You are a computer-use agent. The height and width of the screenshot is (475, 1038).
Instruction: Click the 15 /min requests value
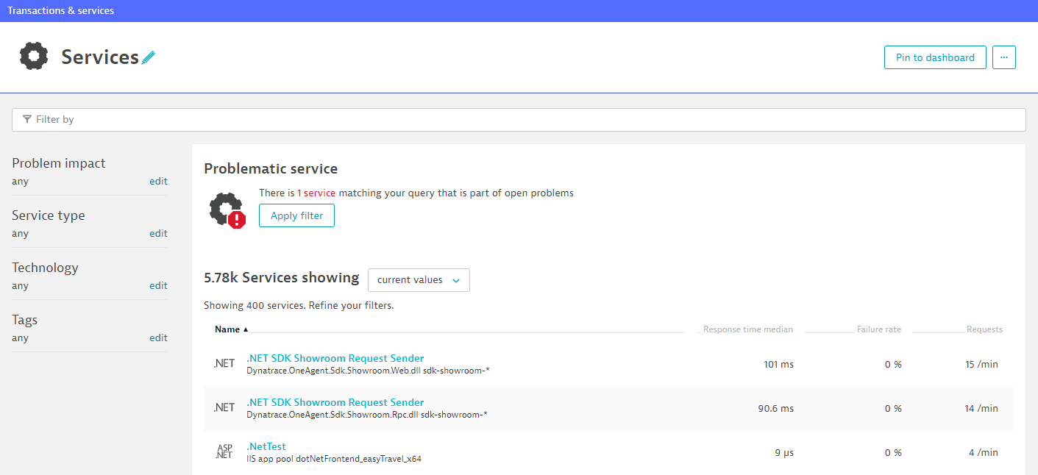981,364
